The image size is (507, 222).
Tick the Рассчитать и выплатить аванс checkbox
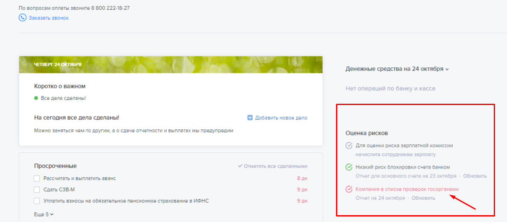[x=37, y=178]
